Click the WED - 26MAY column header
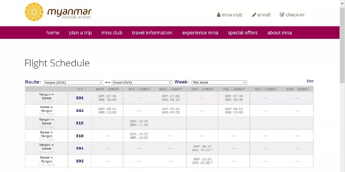This screenshot has width=345, height=172. (171, 89)
